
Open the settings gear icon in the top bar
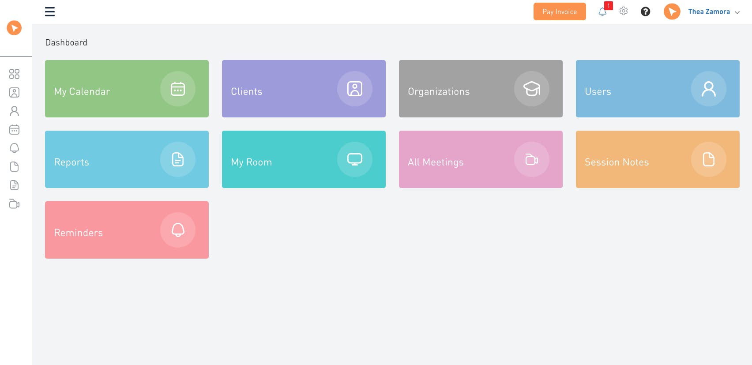click(624, 11)
